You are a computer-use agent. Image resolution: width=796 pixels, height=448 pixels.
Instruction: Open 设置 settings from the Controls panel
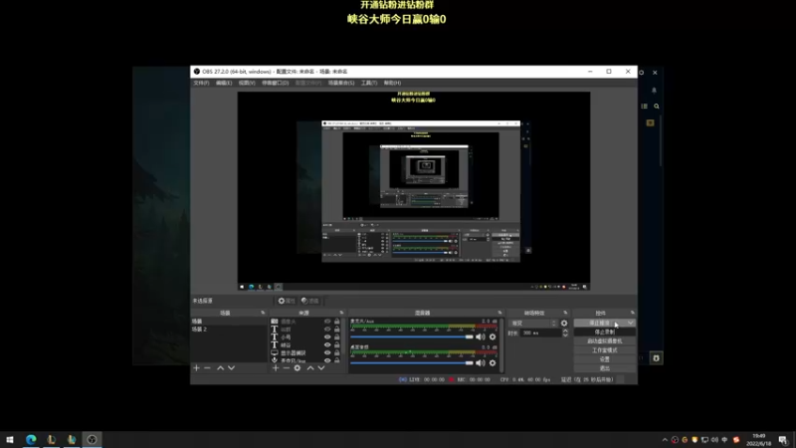tap(605, 359)
